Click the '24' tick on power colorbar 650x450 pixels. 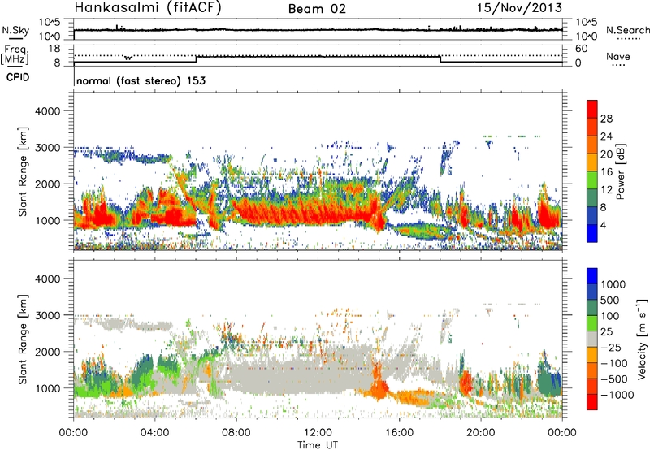pos(606,136)
